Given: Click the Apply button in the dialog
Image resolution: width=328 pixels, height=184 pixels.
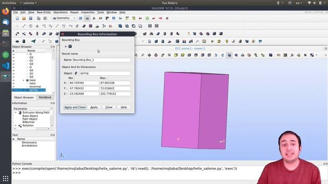Looking at the screenshot, I should pos(94,107).
